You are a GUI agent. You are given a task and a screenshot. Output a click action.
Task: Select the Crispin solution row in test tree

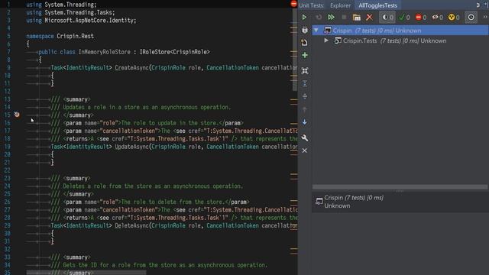point(400,31)
